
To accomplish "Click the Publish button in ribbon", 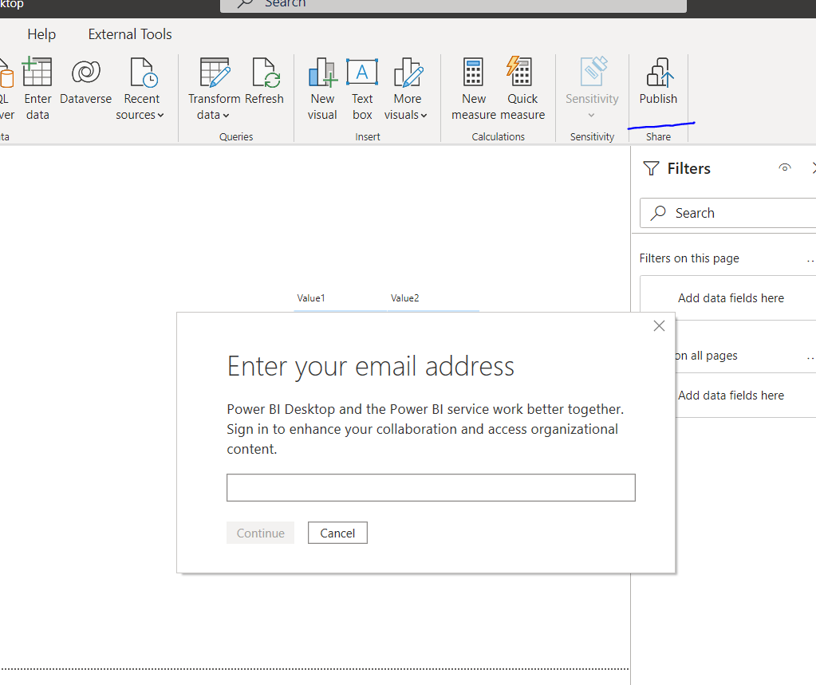I will (x=658, y=81).
